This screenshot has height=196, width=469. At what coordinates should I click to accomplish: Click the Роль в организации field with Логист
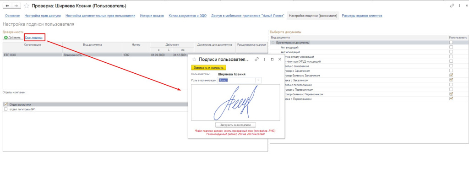(237, 80)
